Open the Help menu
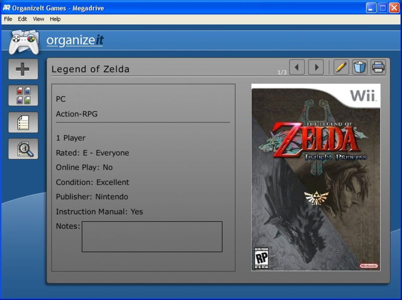The height and width of the screenshot is (300, 402). (x=54, y=19)
